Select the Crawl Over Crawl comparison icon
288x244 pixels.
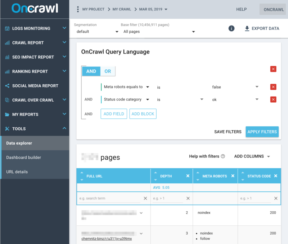tap(7, 100)
